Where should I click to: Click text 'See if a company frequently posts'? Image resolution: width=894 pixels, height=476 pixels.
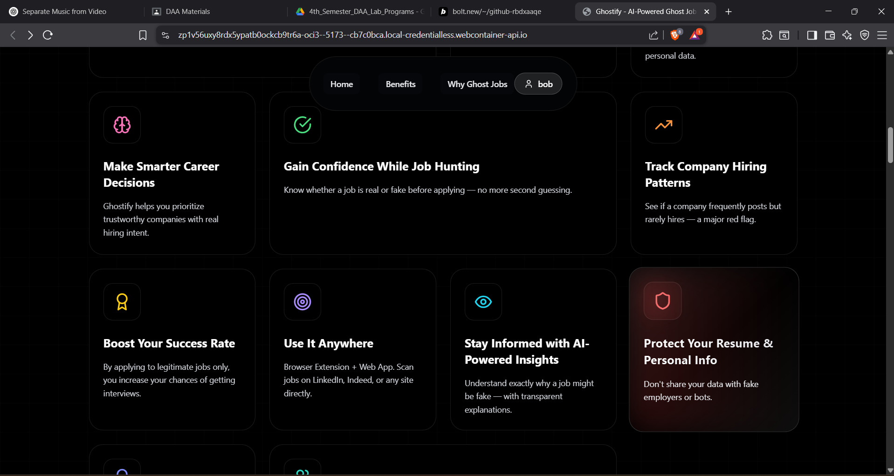click(x=713, y=213)
